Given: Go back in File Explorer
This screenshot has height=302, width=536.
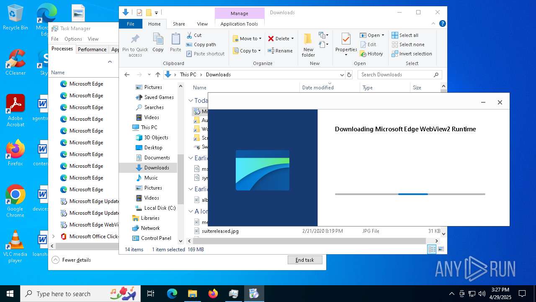Looking at the screenshot, I should click(x=127, y=75).
